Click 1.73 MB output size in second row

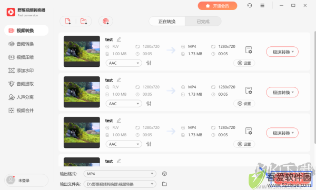(x=195, y=94)
